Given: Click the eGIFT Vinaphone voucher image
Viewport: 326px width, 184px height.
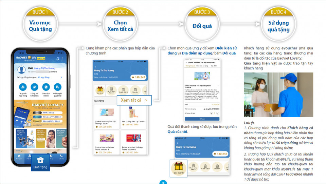Looking at the screenshot, I should pos(202,76).
